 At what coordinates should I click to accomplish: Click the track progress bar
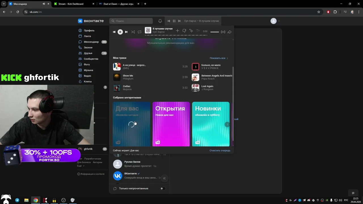coord(176,35)
